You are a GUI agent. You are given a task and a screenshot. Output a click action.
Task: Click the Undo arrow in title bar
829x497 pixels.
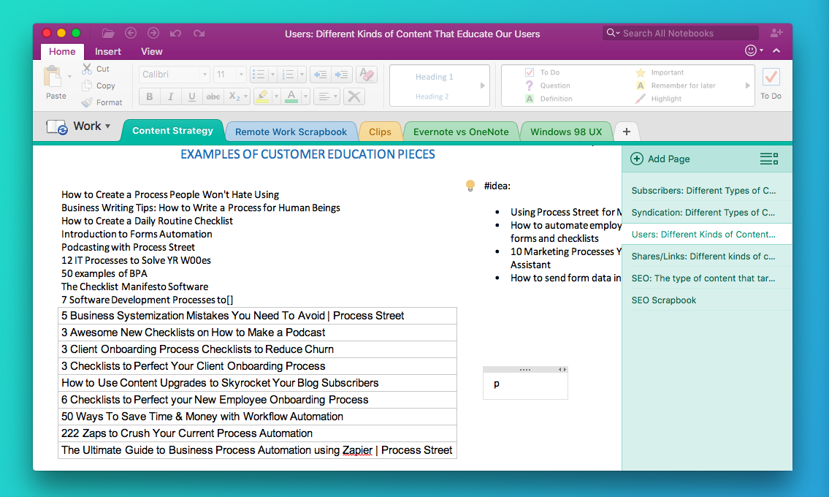point(175,33)
